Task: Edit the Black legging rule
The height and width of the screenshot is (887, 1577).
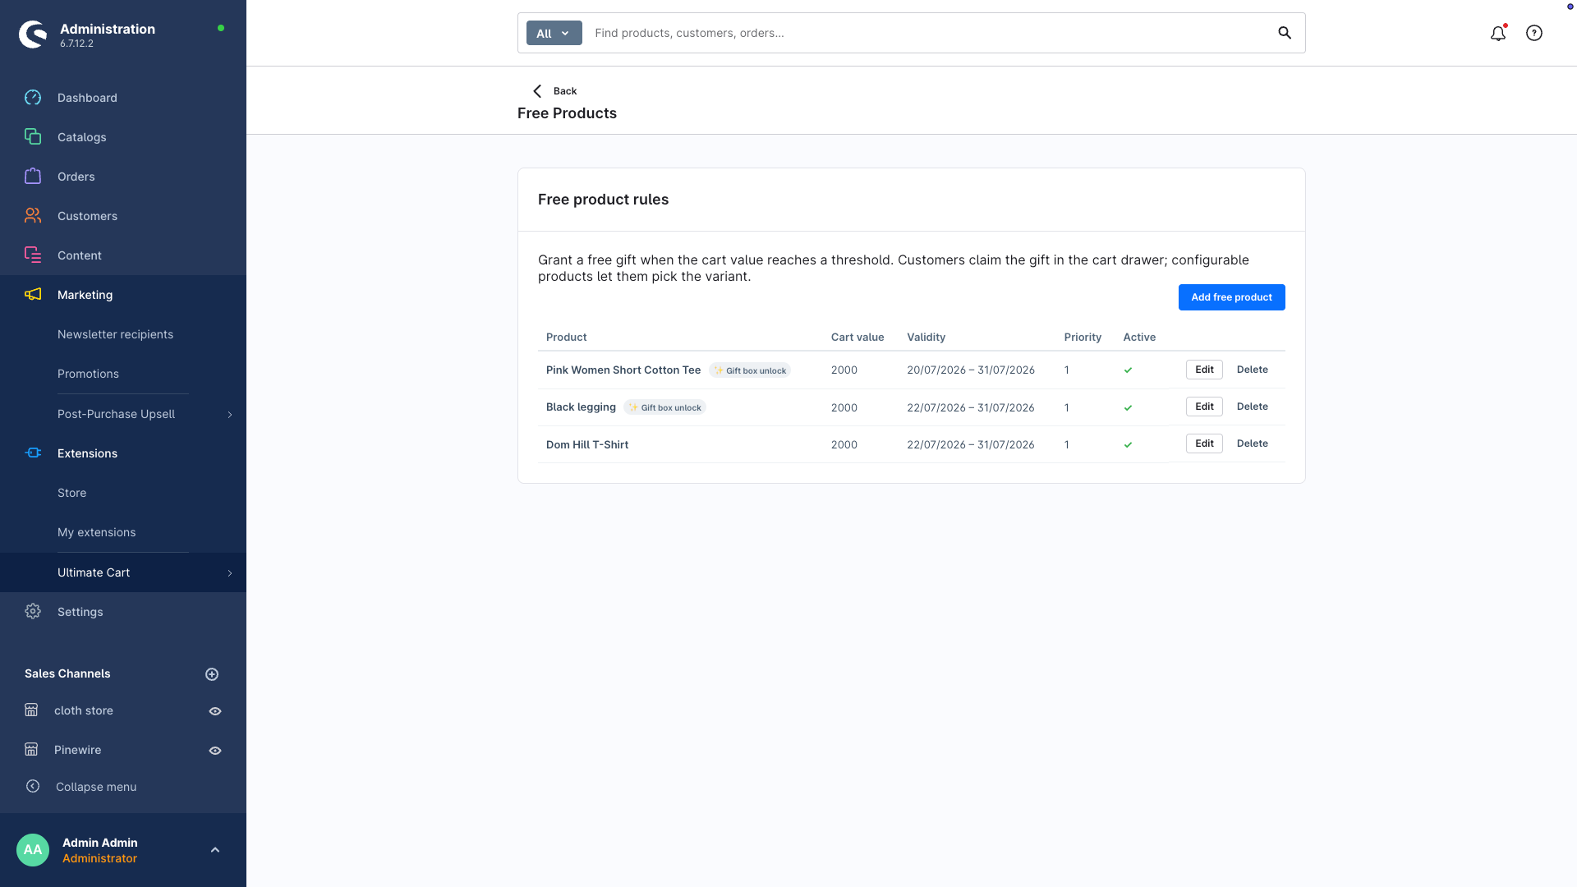Action: [x=1204, y=407]
